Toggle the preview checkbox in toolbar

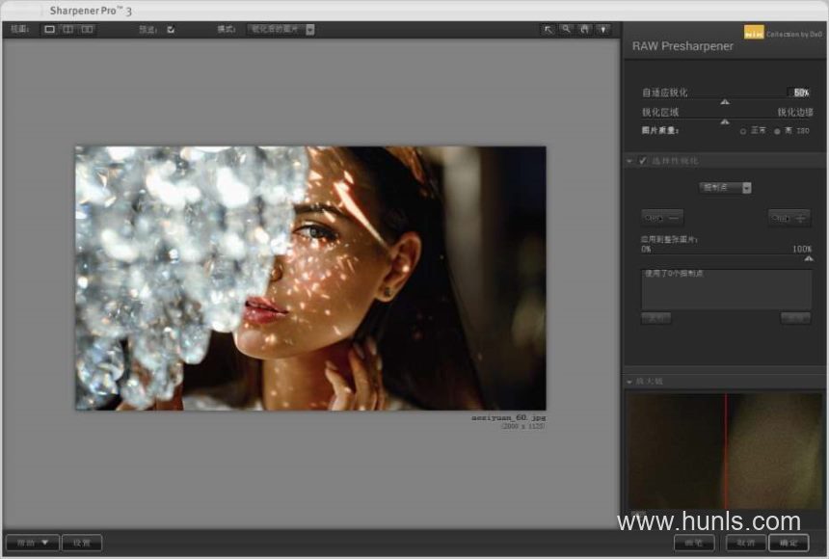click(x=171, y=30)
